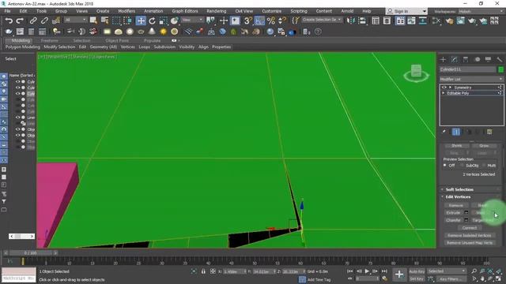Choose the Rectangular Selection Region icon
Image resolution: width=506 pixels, height=284 pixels.
click(116, 21)
